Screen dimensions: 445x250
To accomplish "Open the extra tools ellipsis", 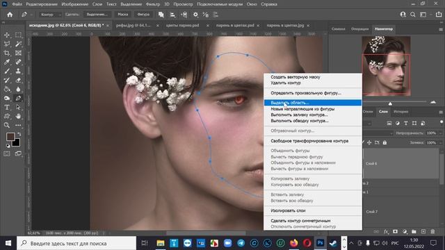I will pyautogui.click(x=18, y=125).
